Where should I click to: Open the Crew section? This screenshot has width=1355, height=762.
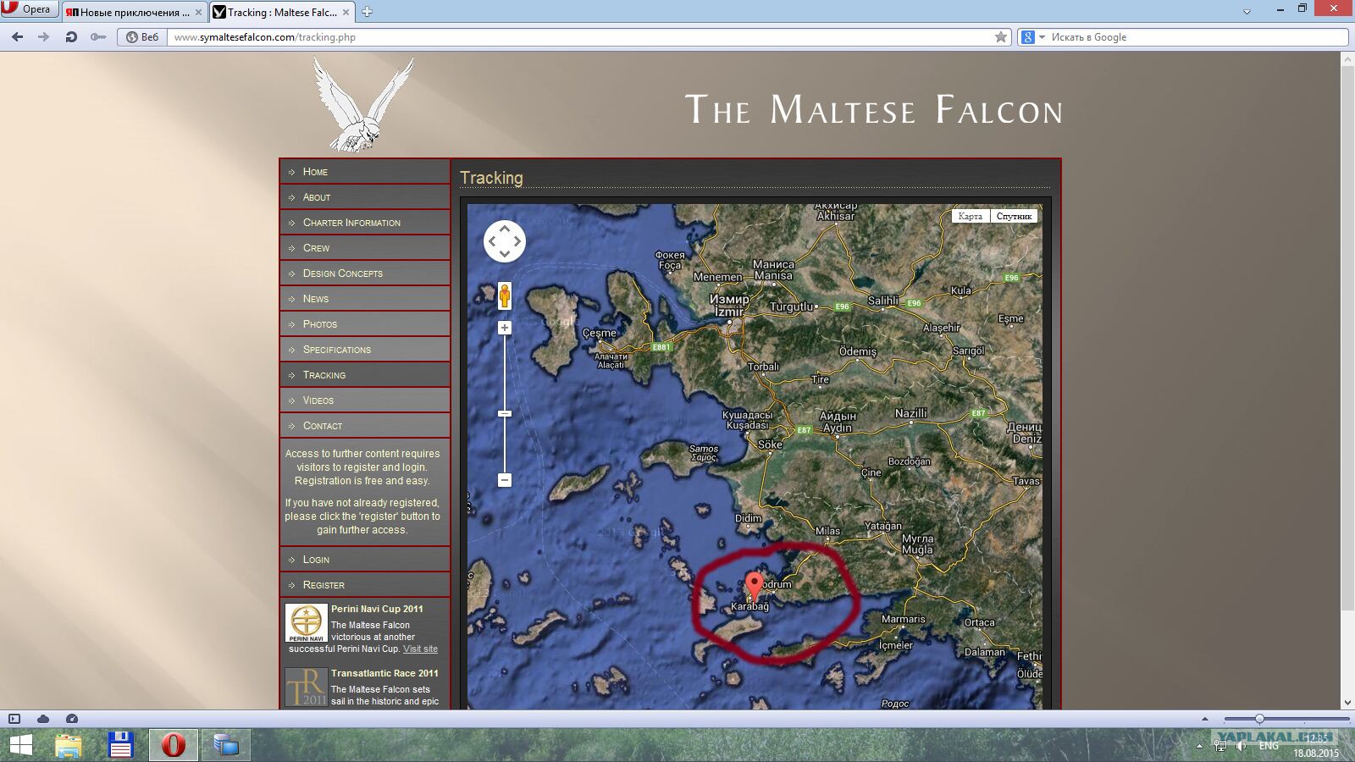pos(365,248)
